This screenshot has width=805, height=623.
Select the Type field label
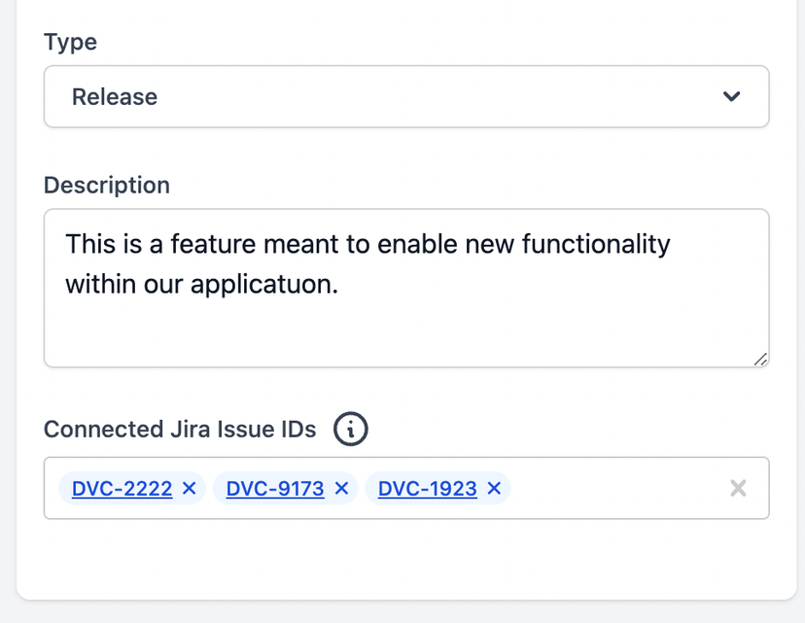69,42
